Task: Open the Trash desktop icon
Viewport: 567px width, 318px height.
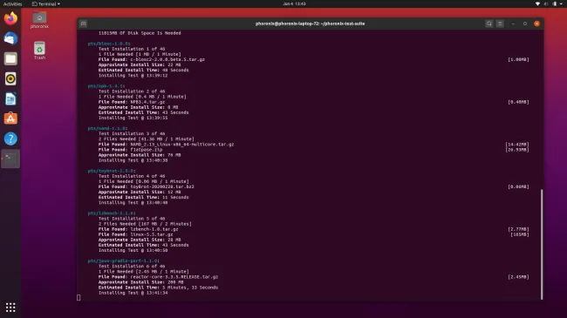Action: coord(39,51)
